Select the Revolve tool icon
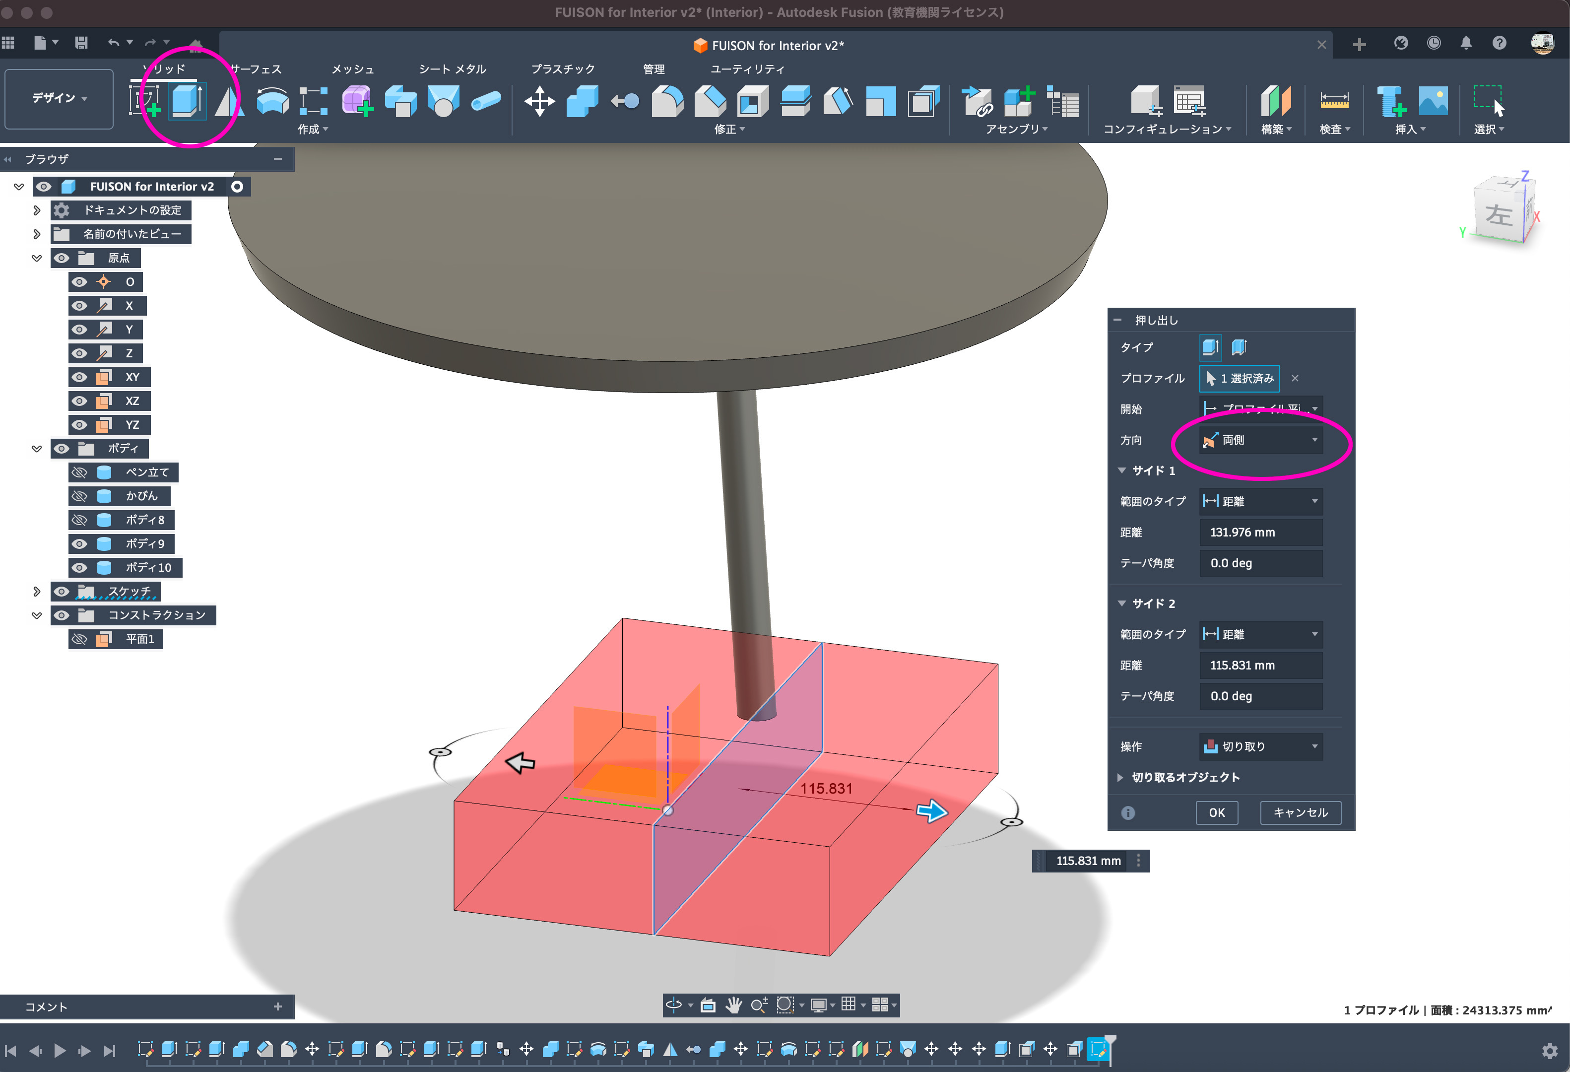The height and width of the screenshot is (1072, 1570). pos(229,101)
